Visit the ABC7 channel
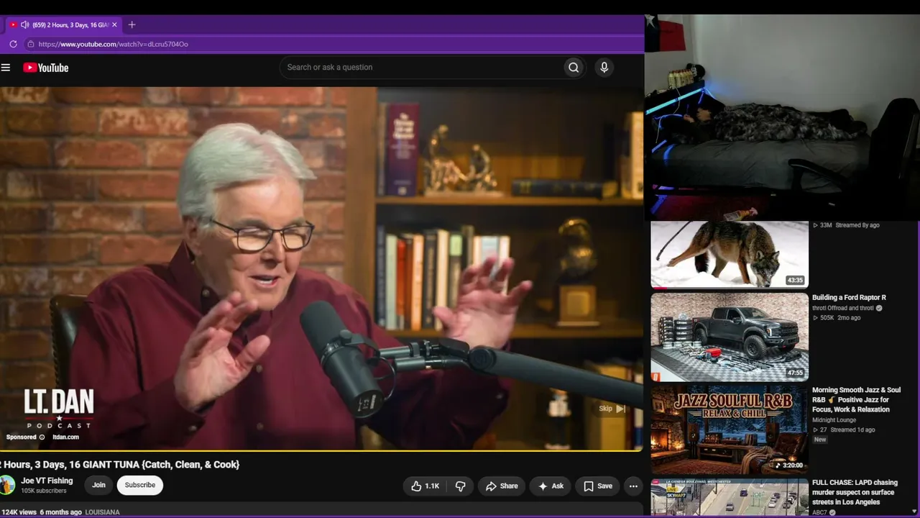The image size is (920, 518). point(819,512)
